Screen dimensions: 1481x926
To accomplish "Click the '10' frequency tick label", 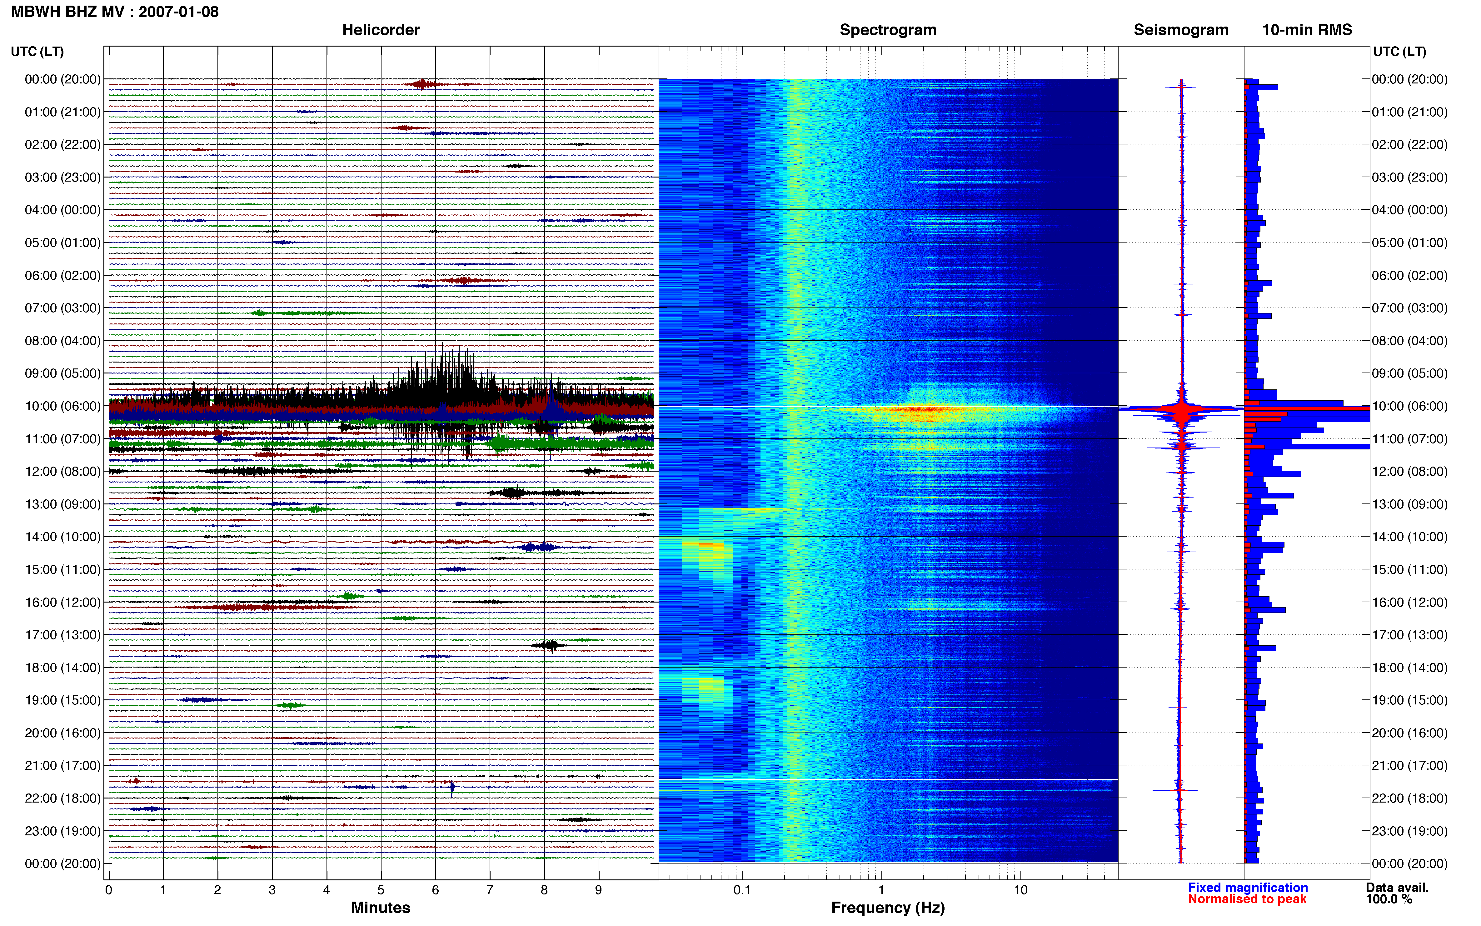I will [1020, 890].
